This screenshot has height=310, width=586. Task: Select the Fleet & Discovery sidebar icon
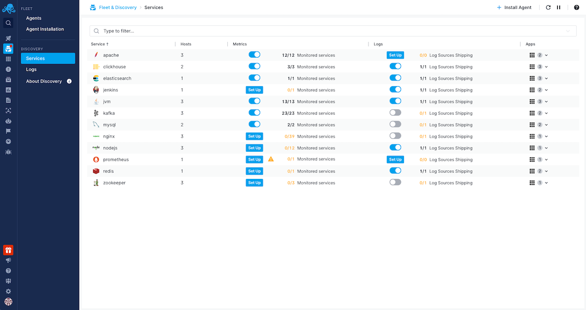click(x=8, y=49)
